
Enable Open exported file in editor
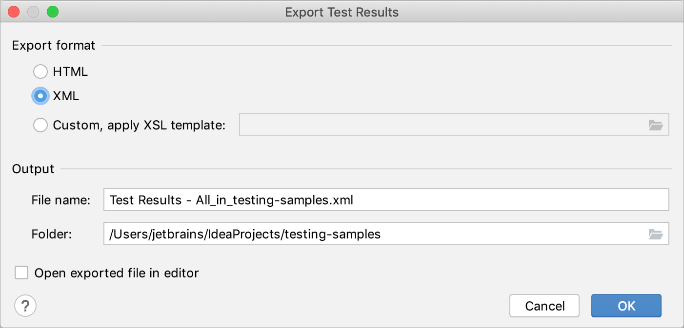tap(21, 273)
